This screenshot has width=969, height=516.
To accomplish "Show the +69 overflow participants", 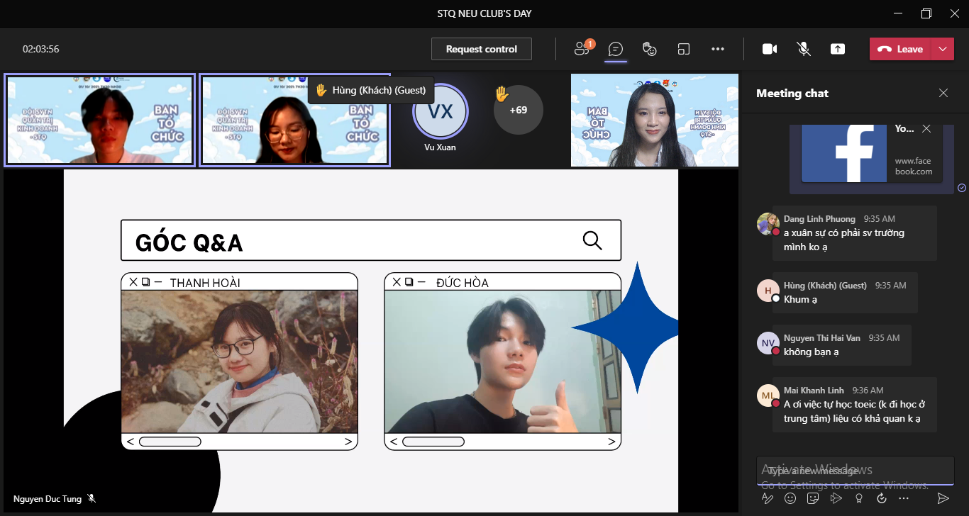I will click(x=519, y=110).
